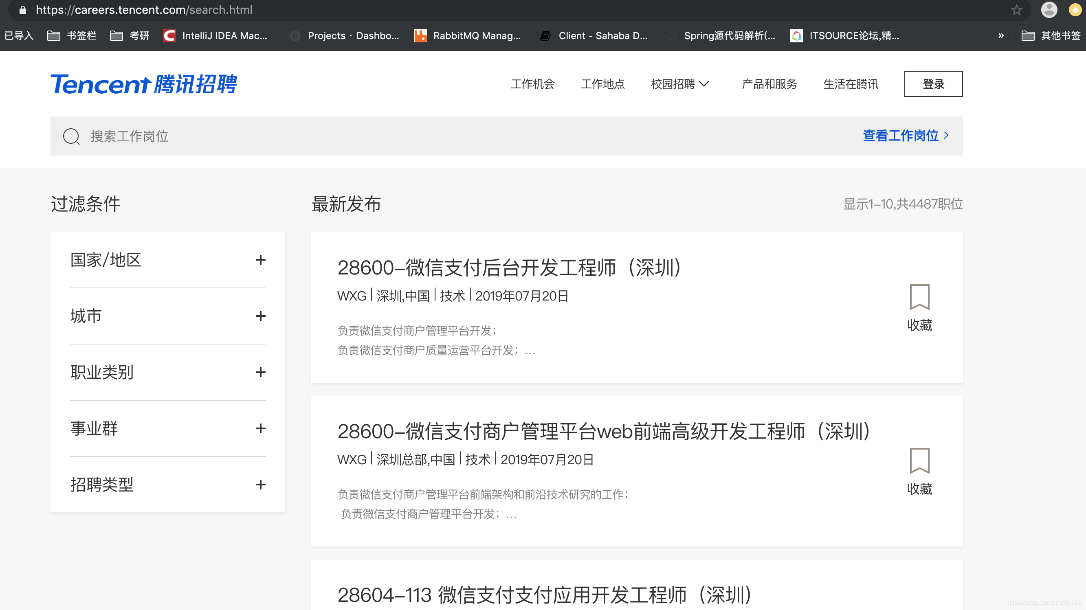Viewport: 1086px width, 610px height.
Task: Open the 书签栏 bookmark folder
Action: pos(72,36)
